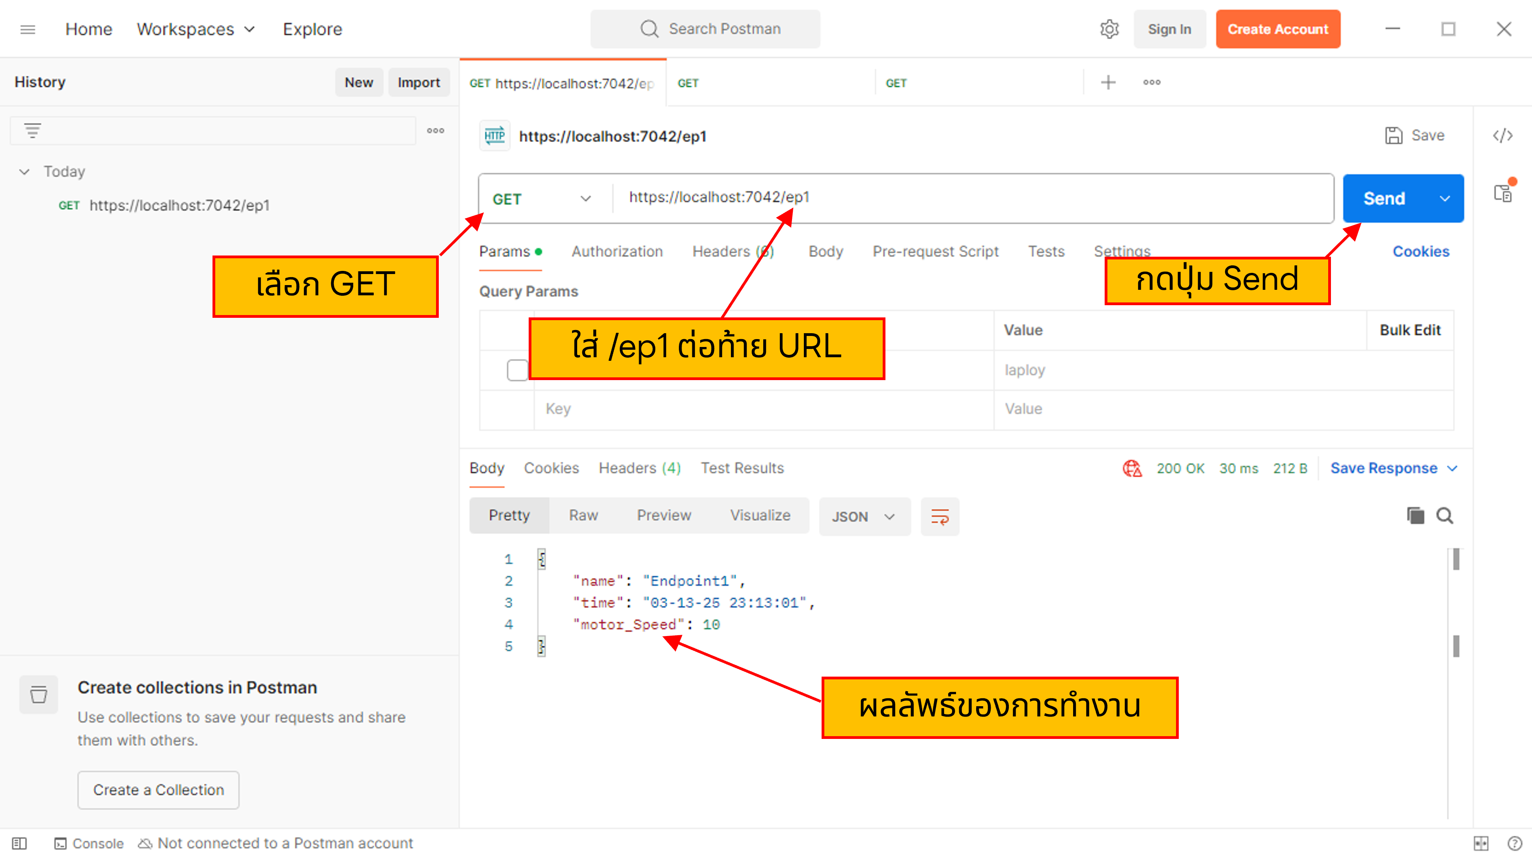
Task: Click the line wrap toggle in response viewer
Action: [939, 517]
